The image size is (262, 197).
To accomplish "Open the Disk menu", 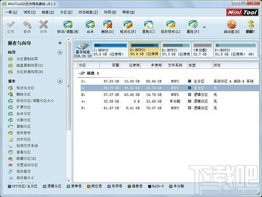I will point(48,12).
